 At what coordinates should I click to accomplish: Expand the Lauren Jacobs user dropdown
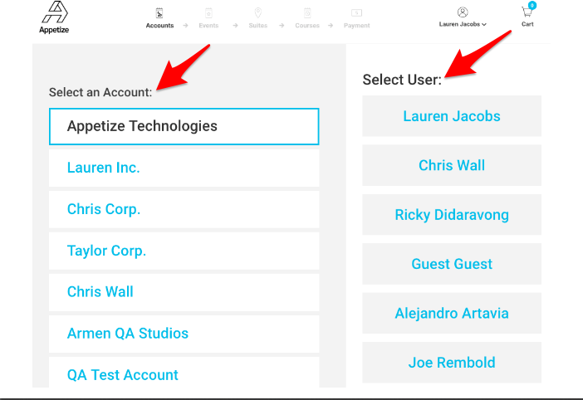click(463, 25)
